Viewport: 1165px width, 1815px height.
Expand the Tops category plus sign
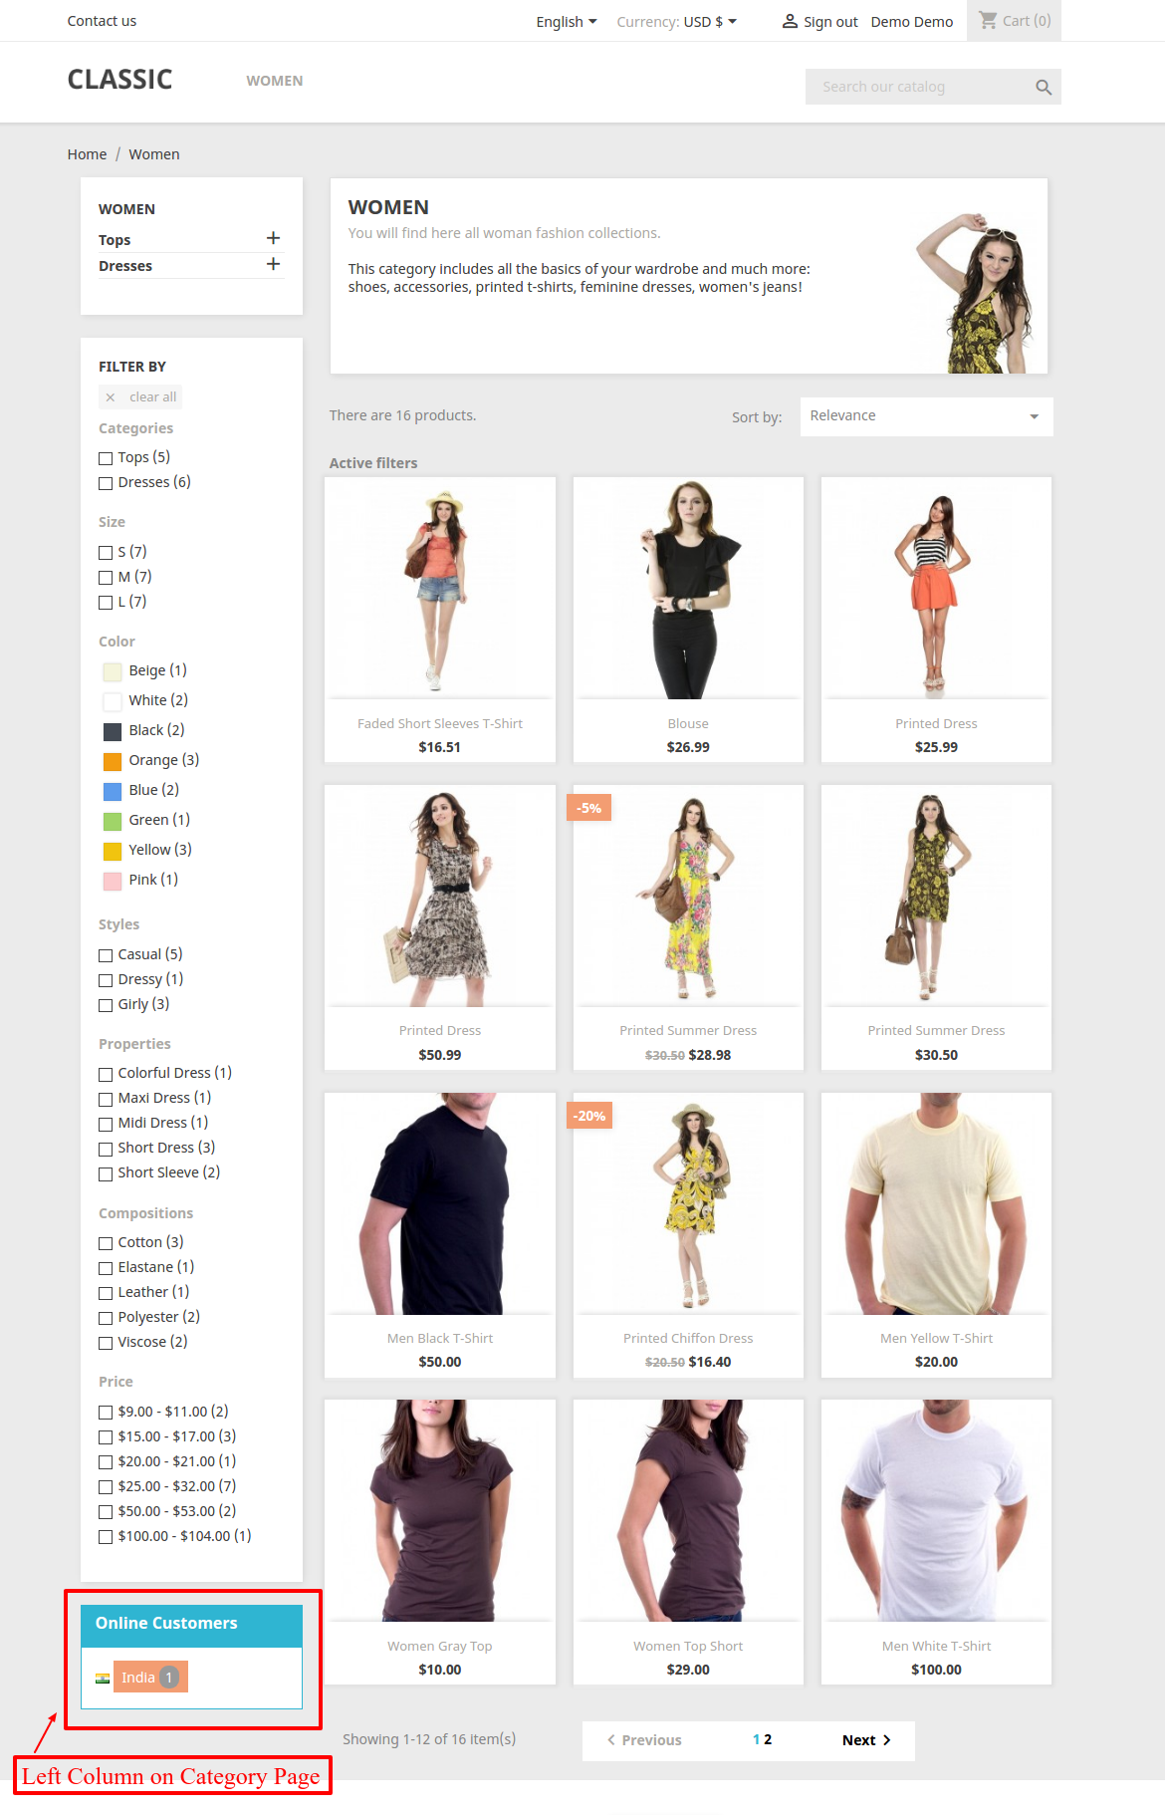[x=273, y=238]
